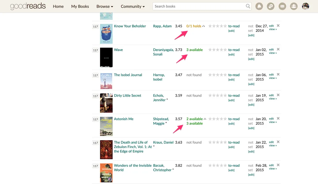Remove Wonders of the Invisible World with X
The width and height of the screenshot is (318, 184).
tap(278, 165)
